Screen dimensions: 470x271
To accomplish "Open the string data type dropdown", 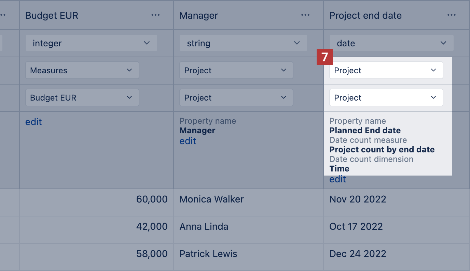I will tap(243, 43).
